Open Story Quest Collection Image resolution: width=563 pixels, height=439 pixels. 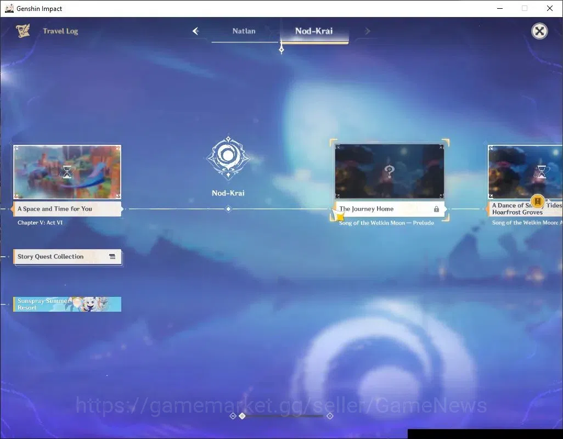pyautogui.click(x=67, y=257)
